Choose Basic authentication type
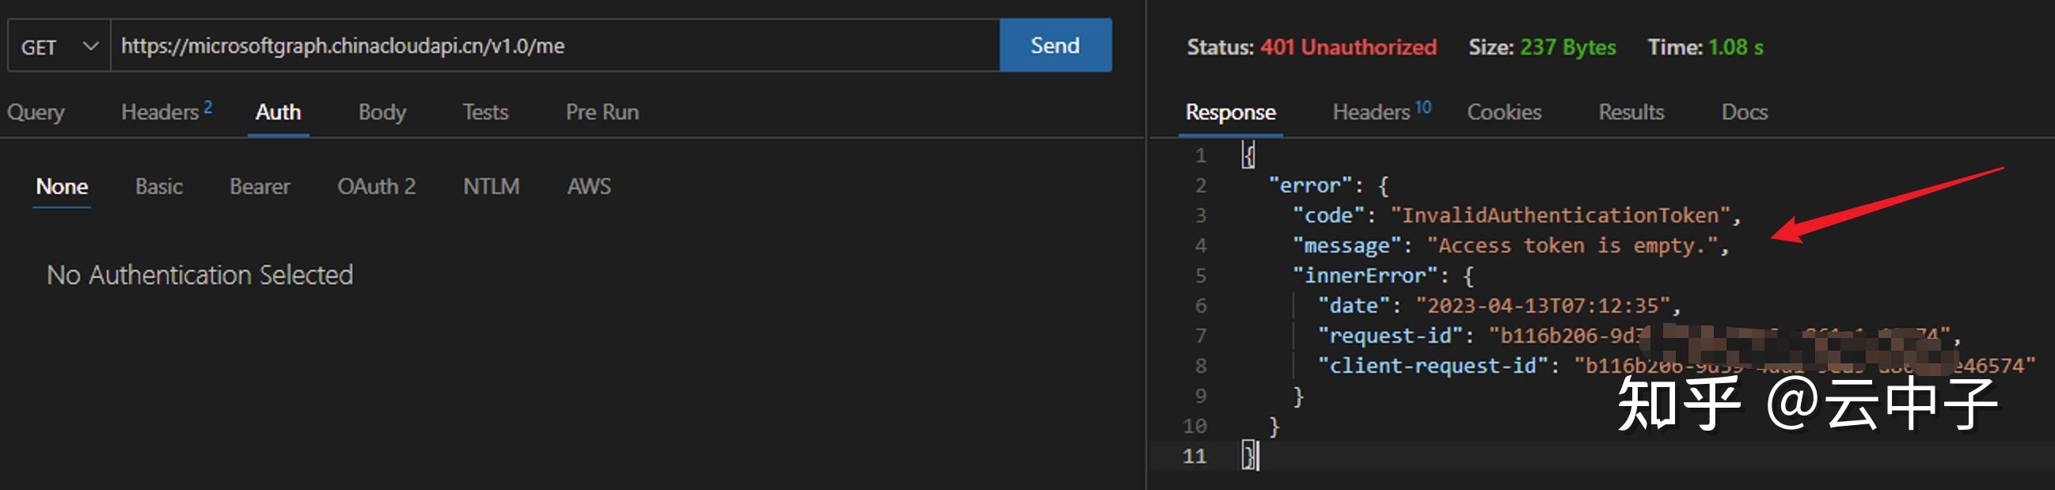2055x490 pixels. click(x=159, y=187)
